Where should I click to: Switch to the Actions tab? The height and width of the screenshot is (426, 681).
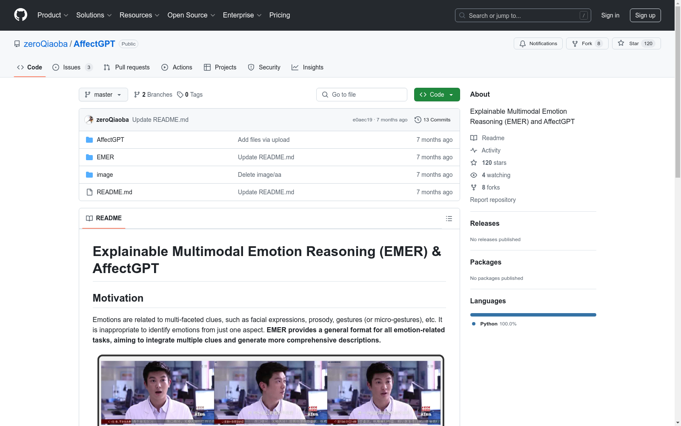[177, 67]
